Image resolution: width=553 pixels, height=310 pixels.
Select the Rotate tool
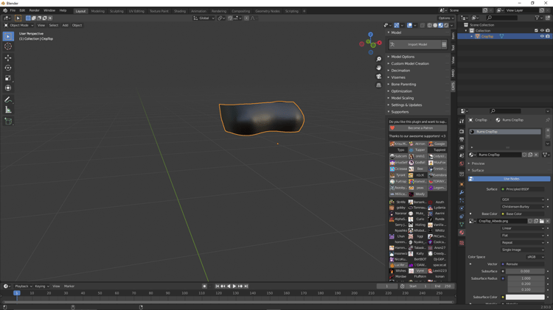coord(8,68)
